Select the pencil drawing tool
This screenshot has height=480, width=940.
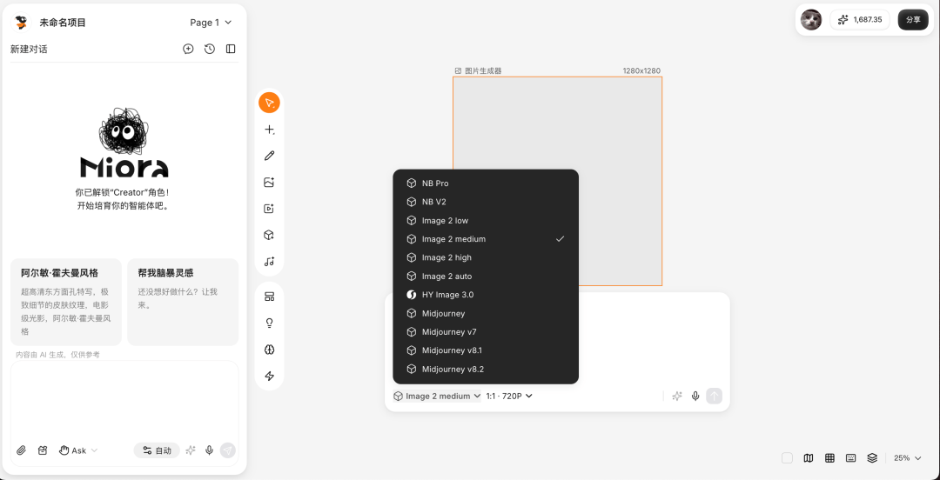click(x=269, y=156)
